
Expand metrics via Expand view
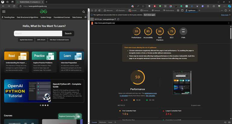click(x=196, y=105)
